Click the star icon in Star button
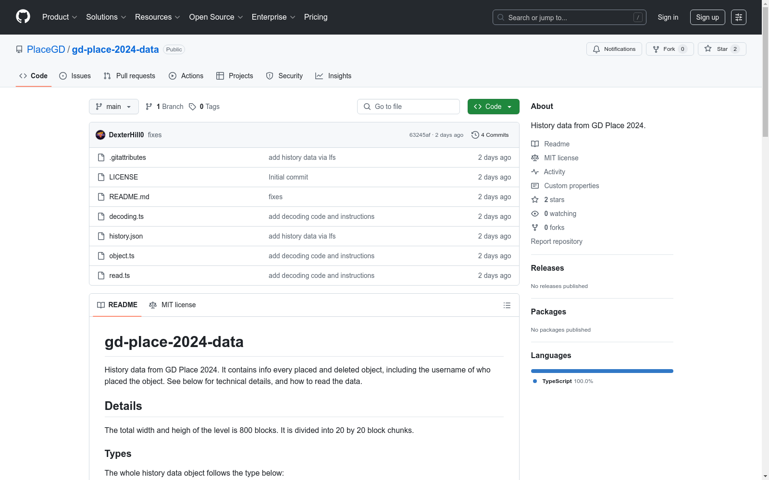 (x=708, y=48)
